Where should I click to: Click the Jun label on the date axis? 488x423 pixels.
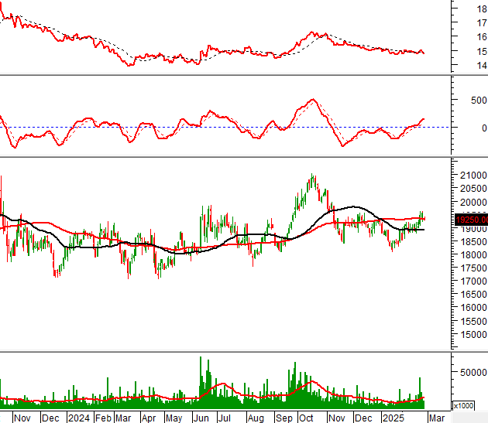[200, 418]
